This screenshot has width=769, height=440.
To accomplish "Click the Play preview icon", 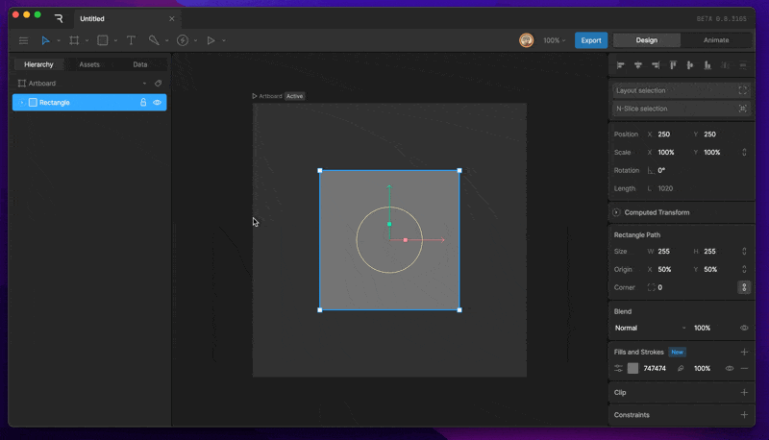I will click(211, 40).
